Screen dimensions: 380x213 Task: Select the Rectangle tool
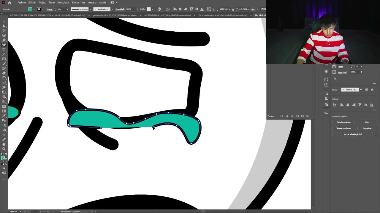click(4, 59)
